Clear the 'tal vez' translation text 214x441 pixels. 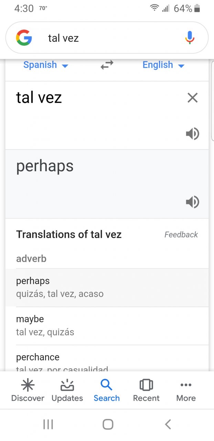click(192, 98)
